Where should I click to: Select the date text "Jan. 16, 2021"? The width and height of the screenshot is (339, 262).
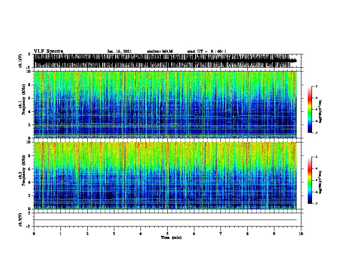pos(119,51)
